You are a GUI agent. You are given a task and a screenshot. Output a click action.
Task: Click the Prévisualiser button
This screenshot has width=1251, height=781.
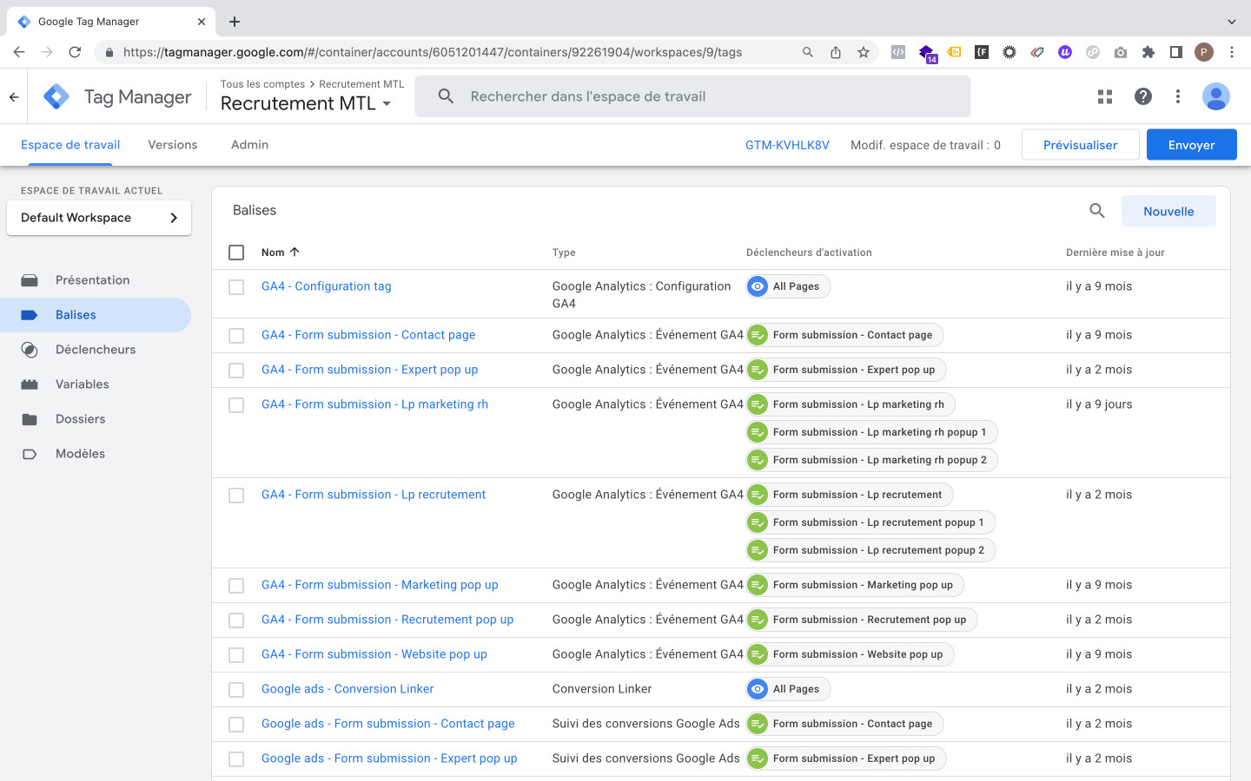[1080, 145]
